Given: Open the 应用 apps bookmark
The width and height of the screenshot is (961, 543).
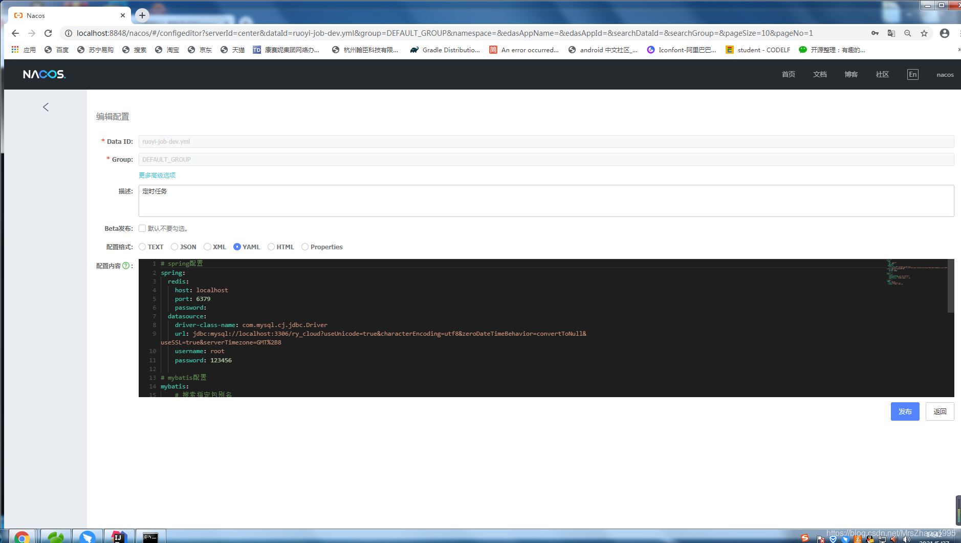Looking at the screenshot, I should point(24,50).
